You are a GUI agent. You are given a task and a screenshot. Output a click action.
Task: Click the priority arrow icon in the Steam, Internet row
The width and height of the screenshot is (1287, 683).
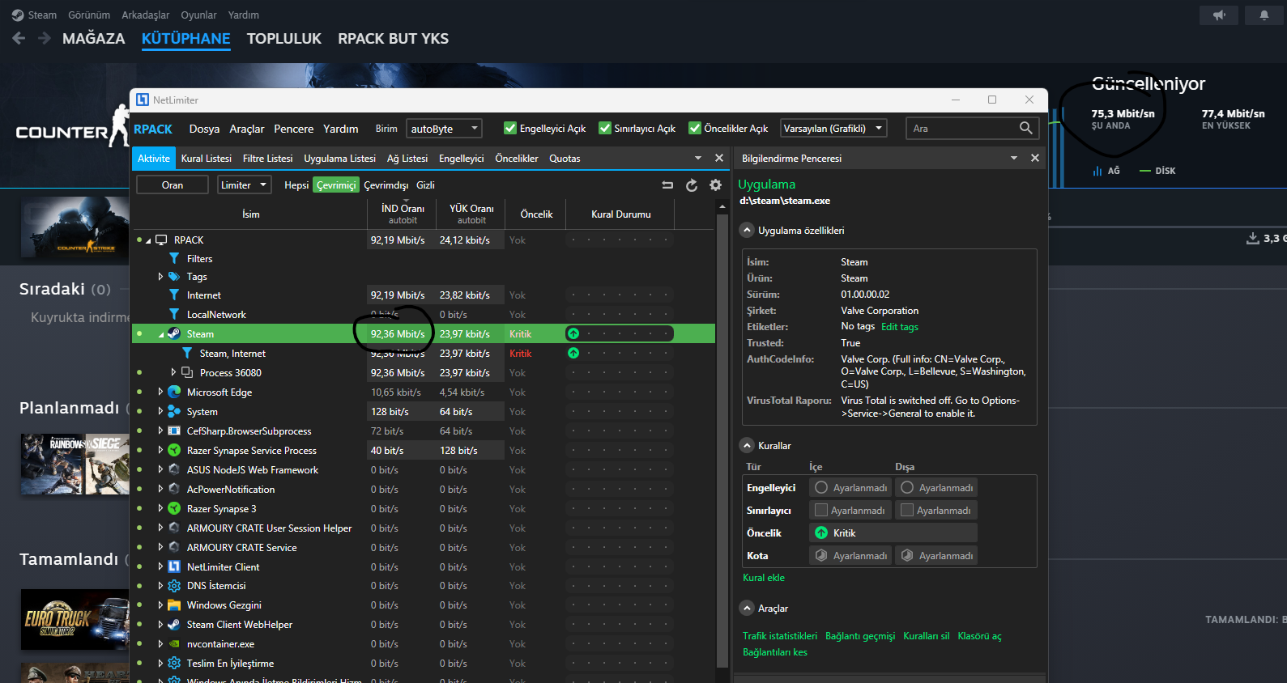click(x=573, y=353)
